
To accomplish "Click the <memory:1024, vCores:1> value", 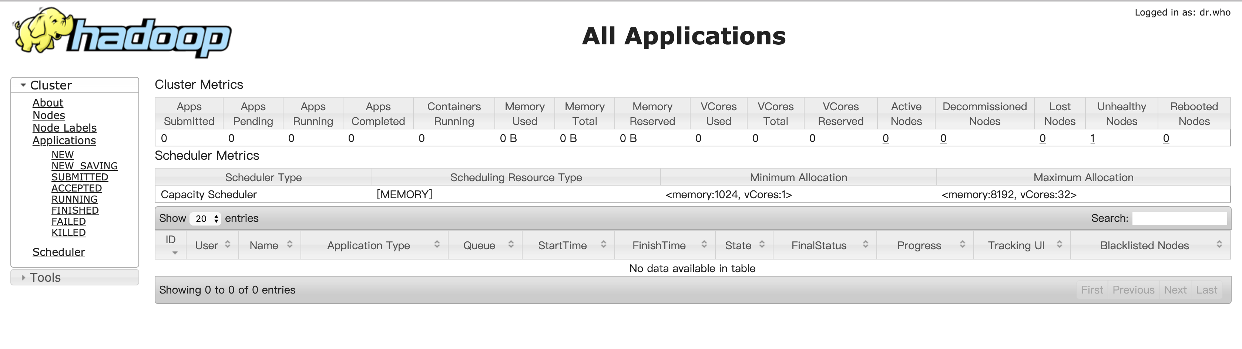I will coord(729,194).
